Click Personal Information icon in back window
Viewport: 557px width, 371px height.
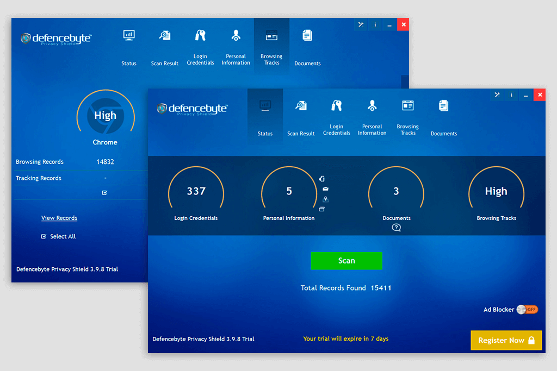click(236, 35)
